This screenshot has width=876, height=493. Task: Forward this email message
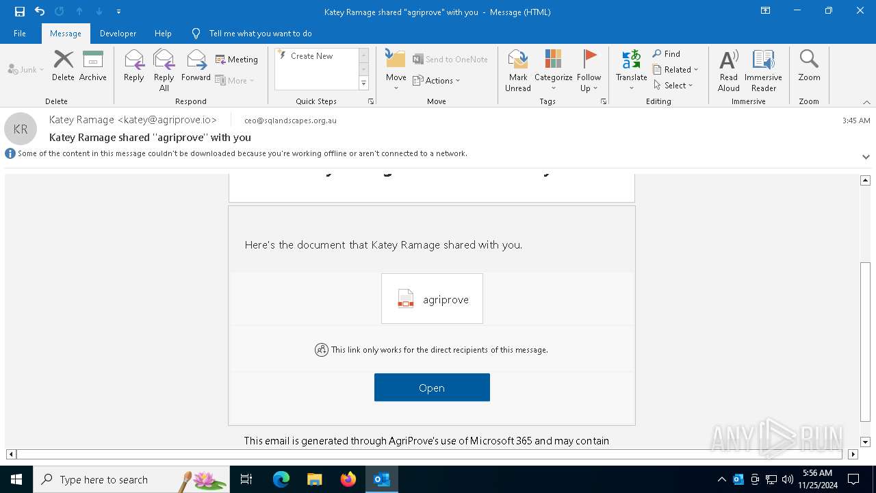[x=196, y=66]
